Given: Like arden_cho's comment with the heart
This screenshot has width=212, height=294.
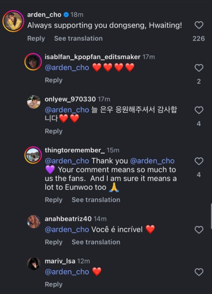Looking at the screenshot, I should pos(199,25).
